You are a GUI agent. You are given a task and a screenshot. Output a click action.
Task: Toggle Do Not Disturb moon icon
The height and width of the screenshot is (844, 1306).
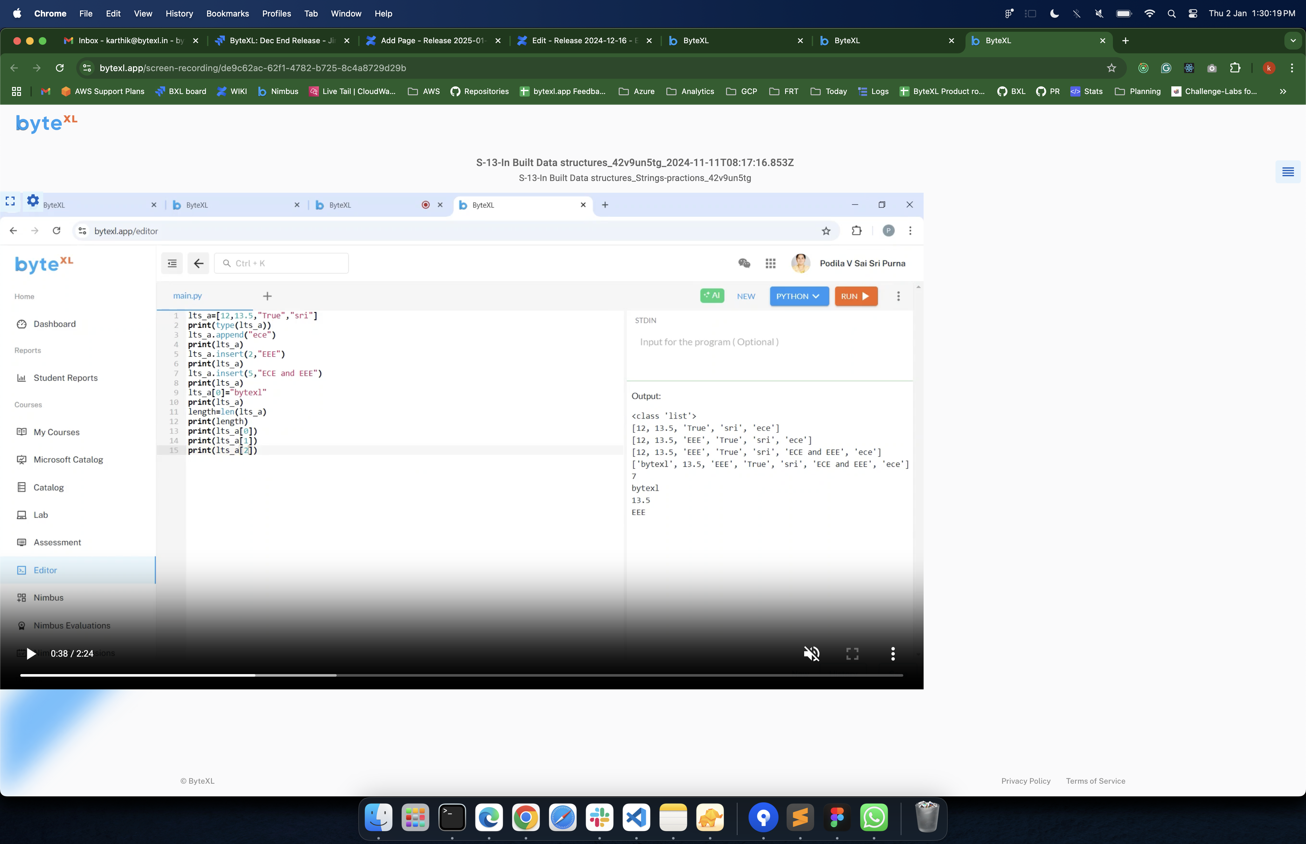(x=1054, y=13)
